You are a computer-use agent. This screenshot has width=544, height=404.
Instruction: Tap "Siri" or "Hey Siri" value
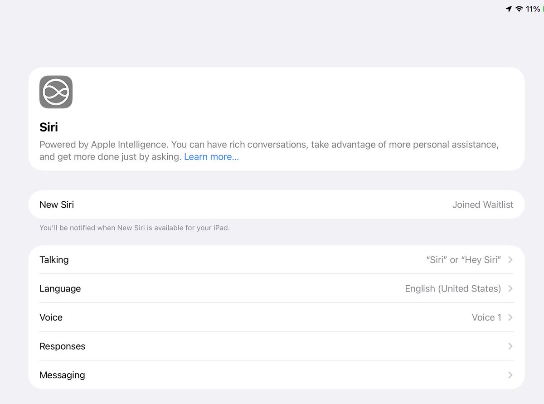coord(464,260)
